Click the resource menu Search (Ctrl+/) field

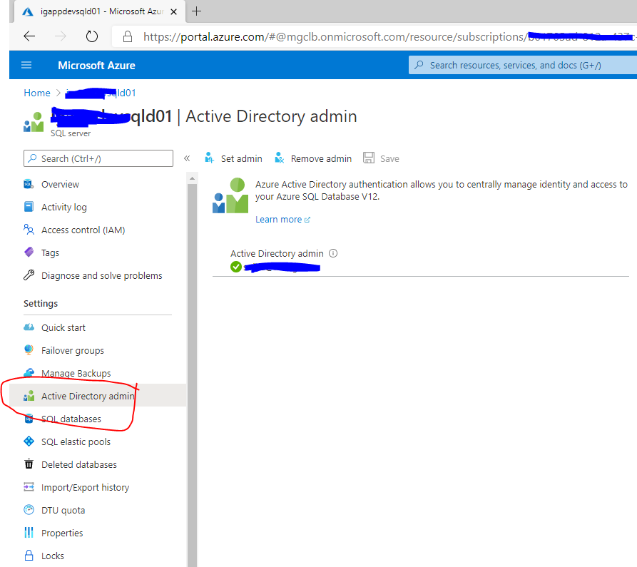click(x=98, y=158)
